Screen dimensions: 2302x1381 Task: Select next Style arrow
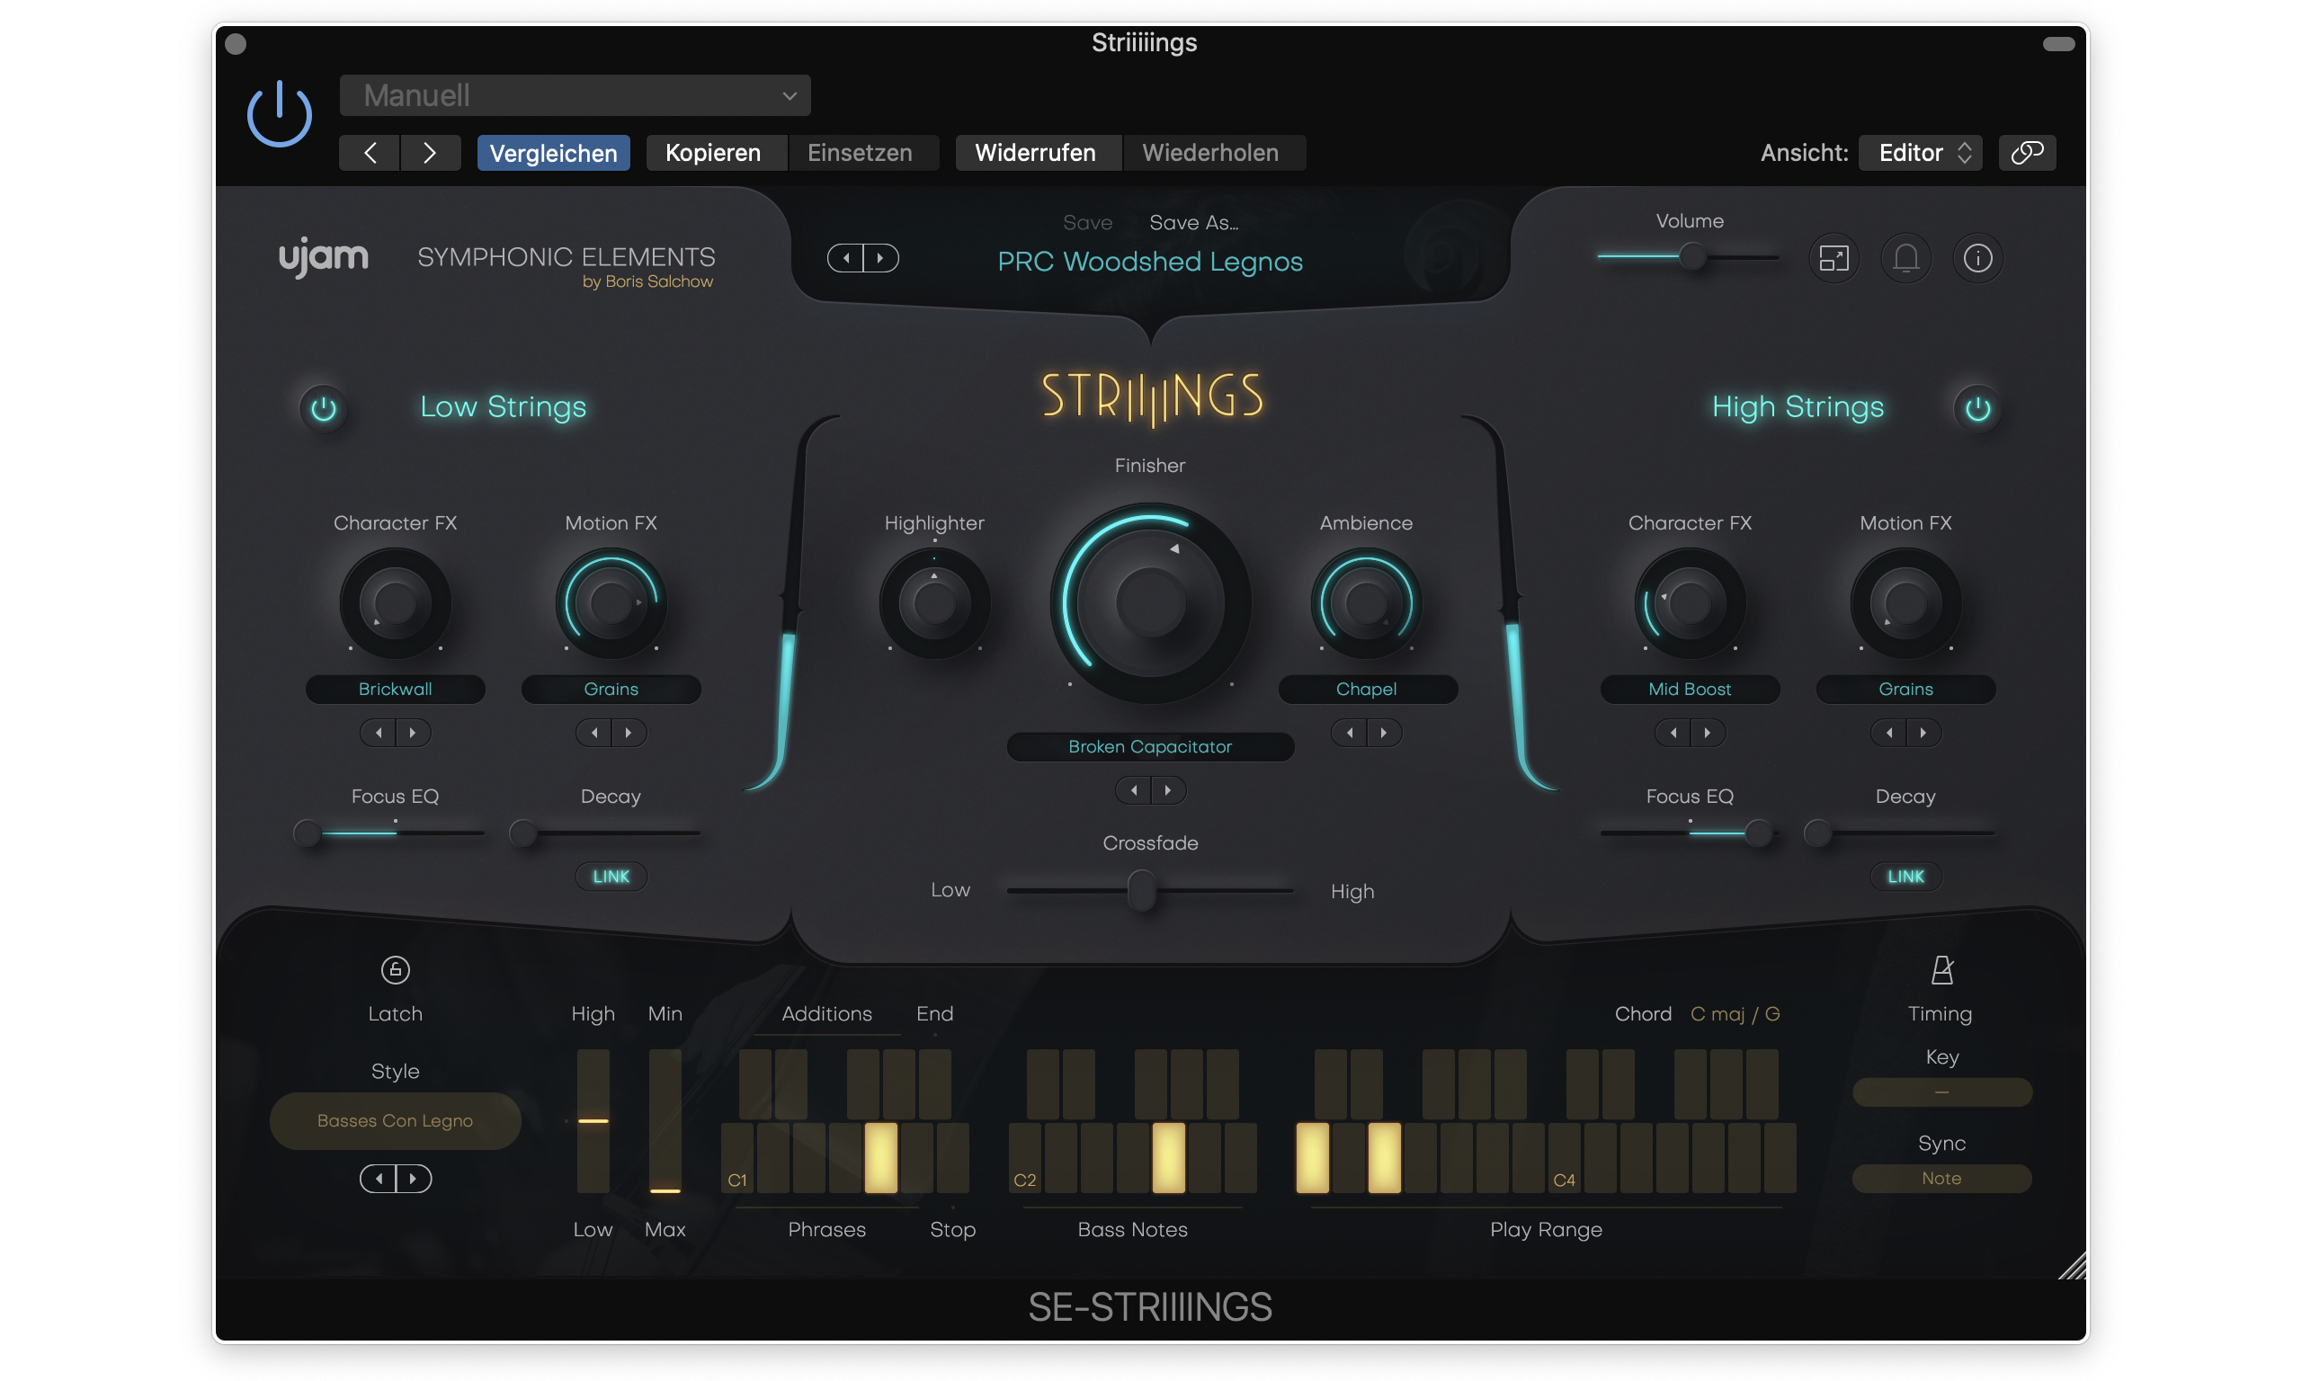tap(412, 1178)
